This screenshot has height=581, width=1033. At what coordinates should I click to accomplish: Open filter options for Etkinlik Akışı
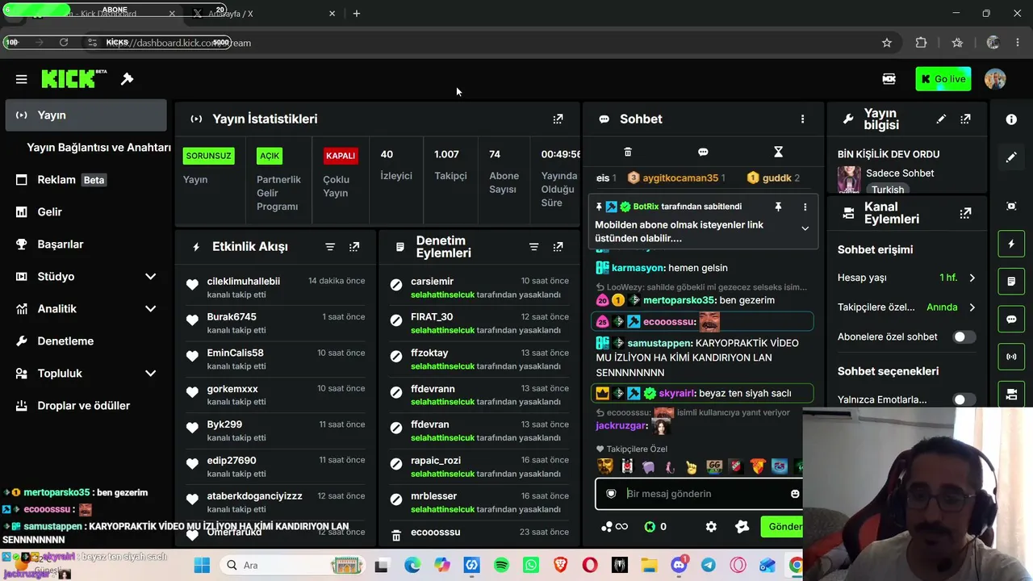pos(330,247)
